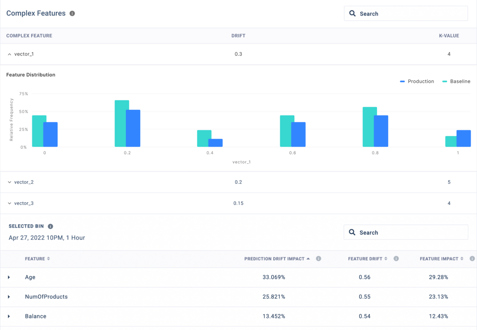Toggle Baseline series in chart legend

click(456, 81)
